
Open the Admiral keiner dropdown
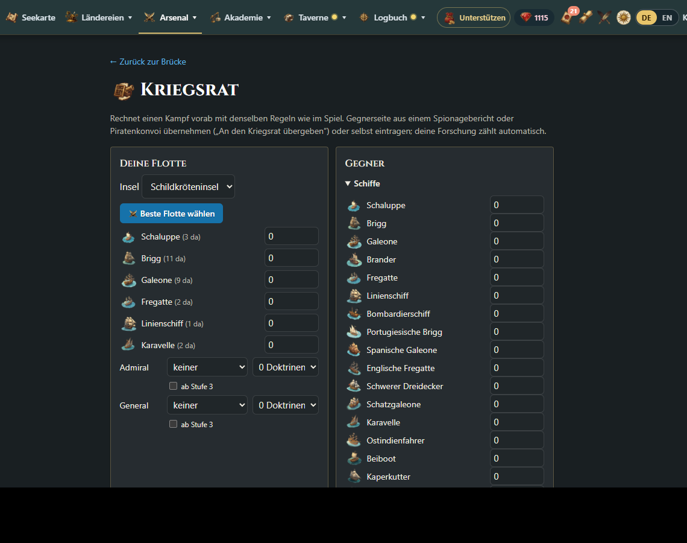click(x=207, y=367)
